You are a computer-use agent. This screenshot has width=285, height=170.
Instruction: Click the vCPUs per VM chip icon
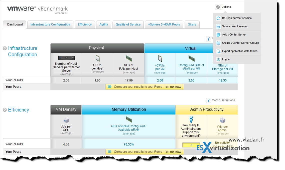160,58
